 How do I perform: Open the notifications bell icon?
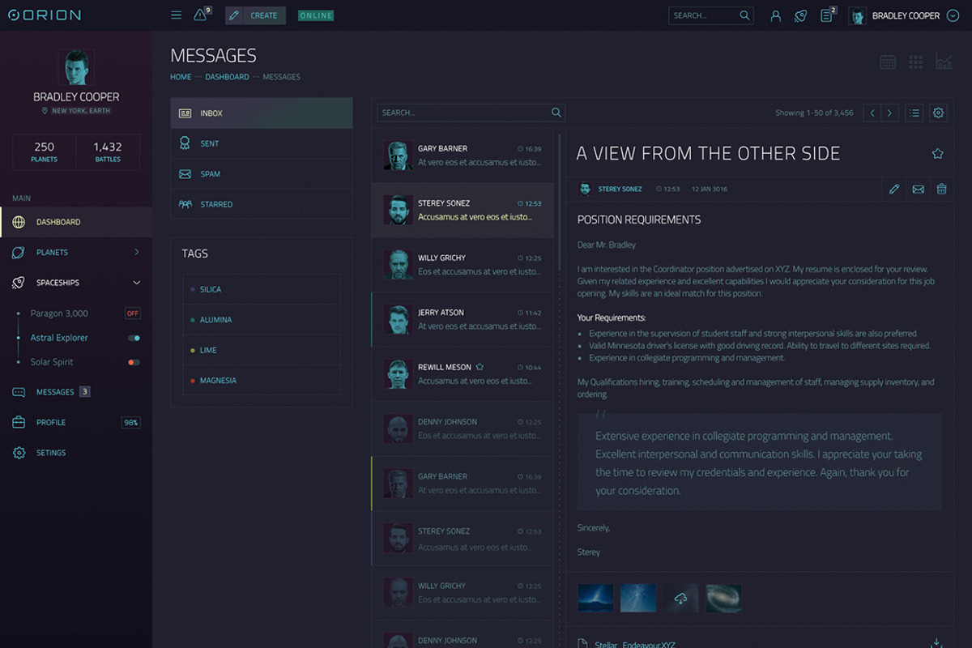200,14
